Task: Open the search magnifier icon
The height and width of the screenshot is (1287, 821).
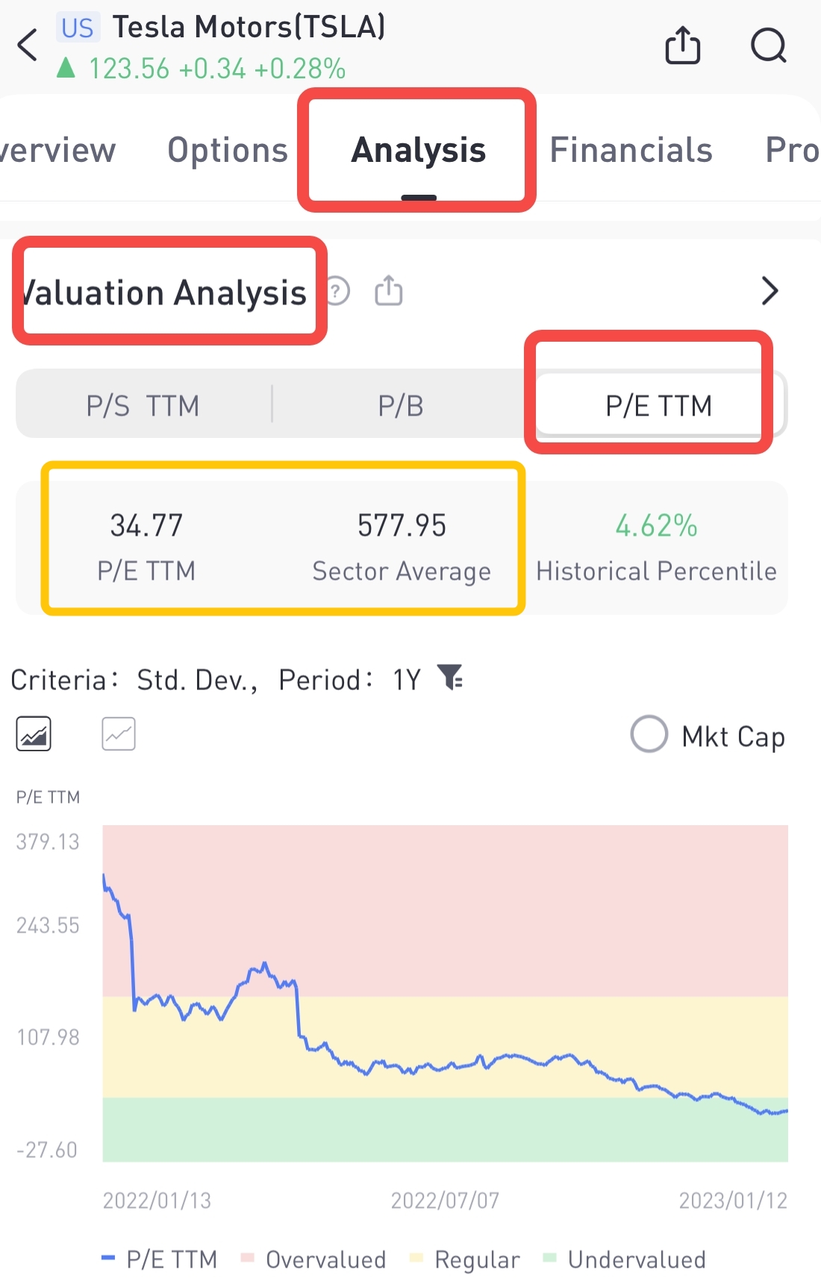Action: [768, 46]
